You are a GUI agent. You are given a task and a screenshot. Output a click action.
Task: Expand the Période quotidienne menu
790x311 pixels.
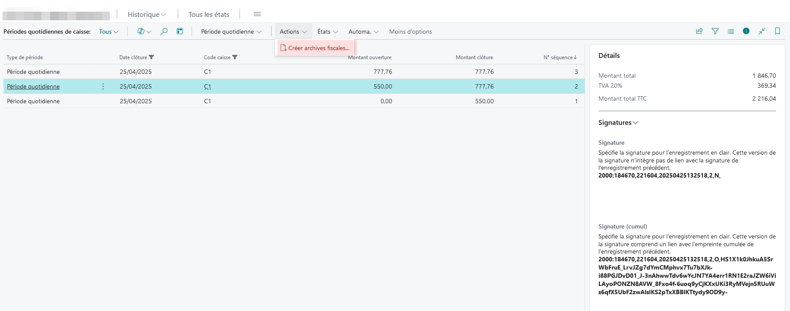coord(231,32)
